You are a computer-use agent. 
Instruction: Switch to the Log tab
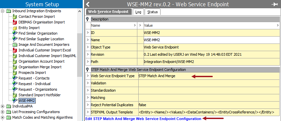pyautogui.click(x=138, y=12)
